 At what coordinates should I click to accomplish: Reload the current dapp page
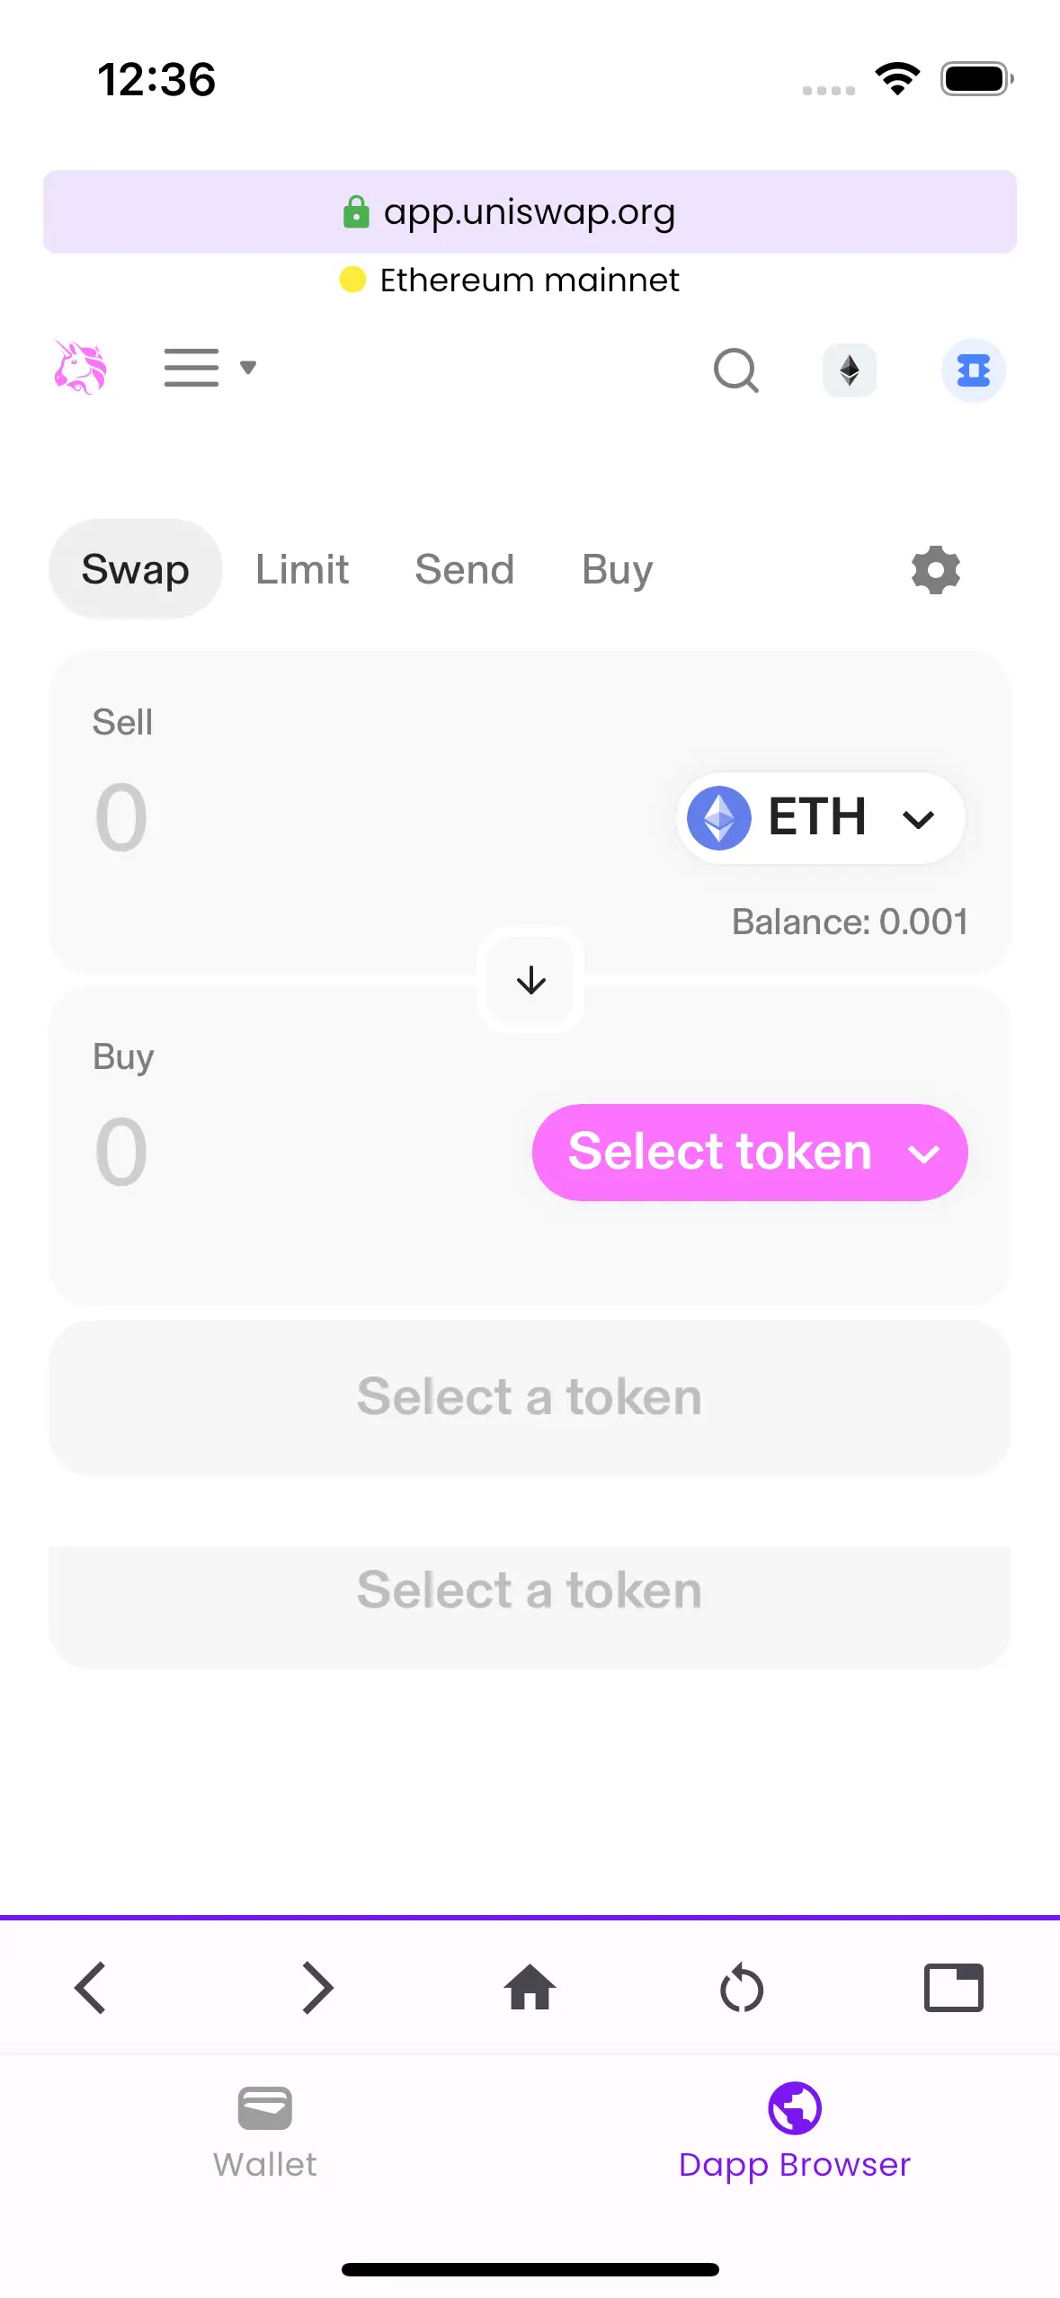coord(742,1987)
